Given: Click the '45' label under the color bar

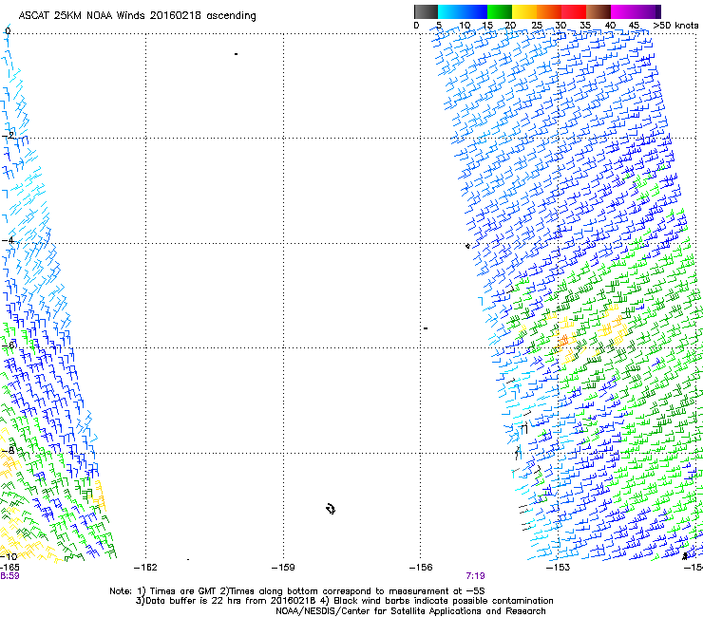Looking at the screenshot, I should click(x=634, y=26).
